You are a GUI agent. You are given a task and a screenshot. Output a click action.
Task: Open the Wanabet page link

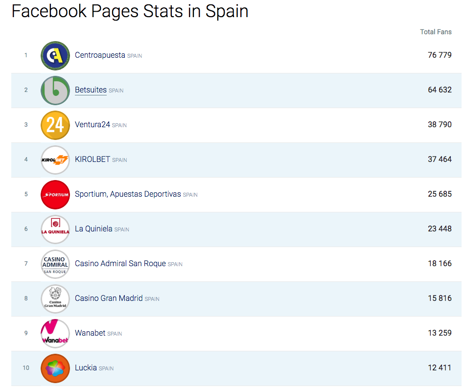click(90, 333)
